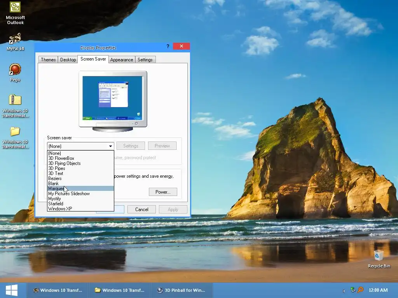This screenshot has width=398, height=298.
Task: Click the Cancel button
Action: click(x=141, y=209)
